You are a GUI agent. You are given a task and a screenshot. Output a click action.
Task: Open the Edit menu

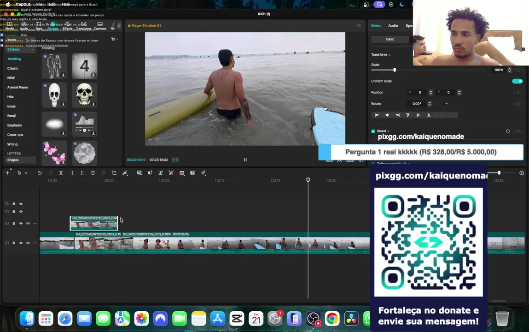coord(52,5)
